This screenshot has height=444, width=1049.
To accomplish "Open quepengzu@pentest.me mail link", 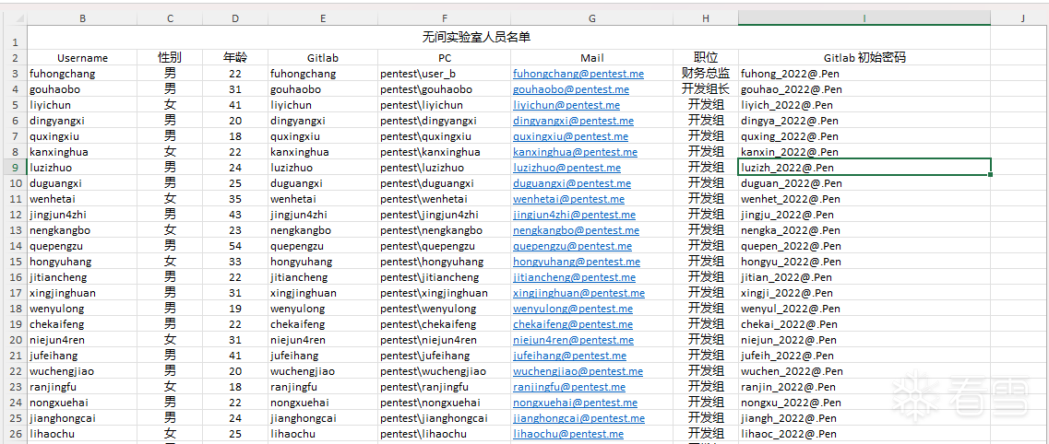I will pyautogui.click(x=573, y=246).
